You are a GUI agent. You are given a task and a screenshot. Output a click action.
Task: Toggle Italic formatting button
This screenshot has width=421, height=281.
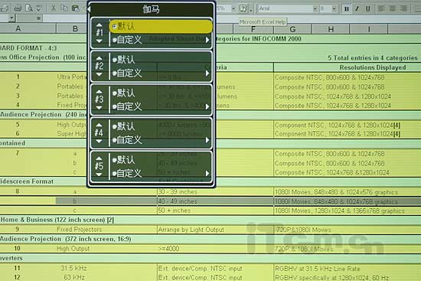pos(357,9)
